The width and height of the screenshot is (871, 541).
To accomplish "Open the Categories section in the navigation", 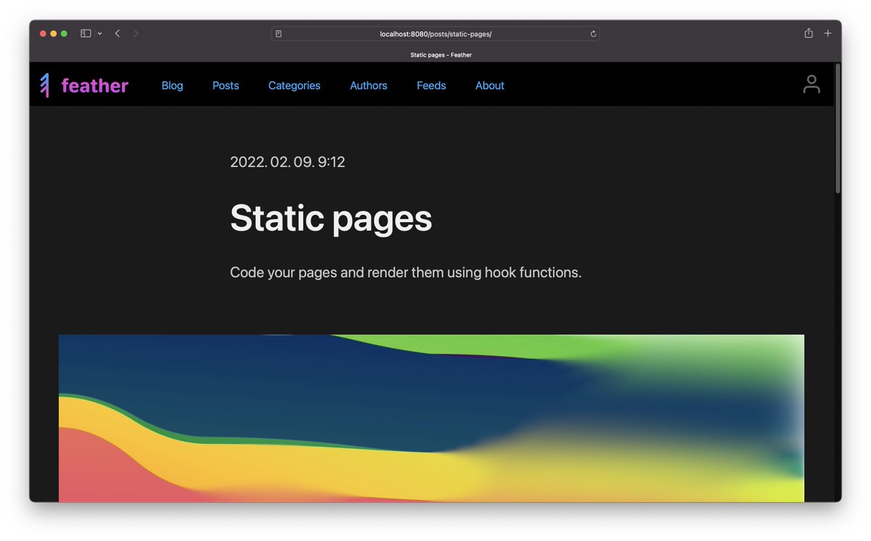I will point(294,85).
